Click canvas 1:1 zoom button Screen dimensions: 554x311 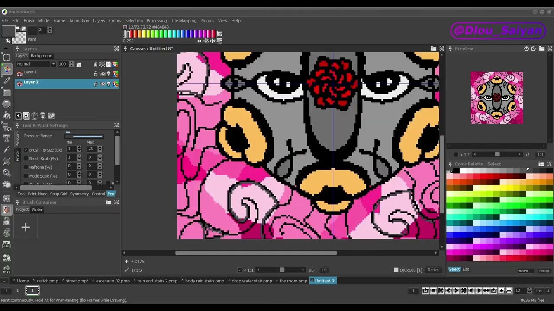pyautogui.click(x=324, y=270)
